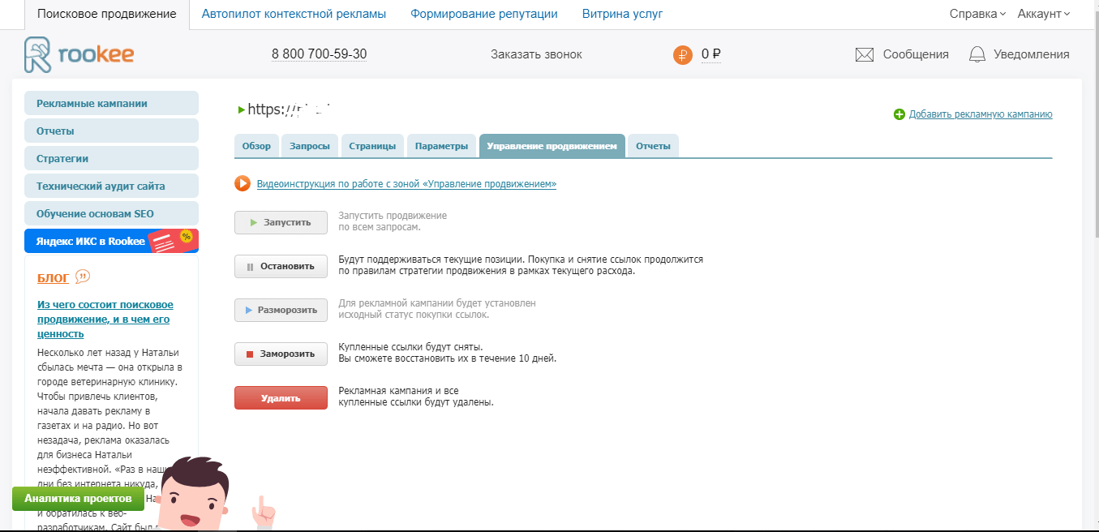
Task: Select the Поисковое продвижение top tab
Action: click(107, 14)
